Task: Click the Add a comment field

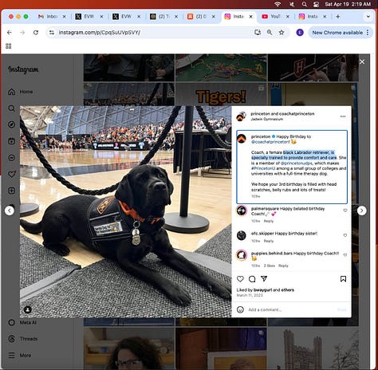Action: click(x=291, y=309)
